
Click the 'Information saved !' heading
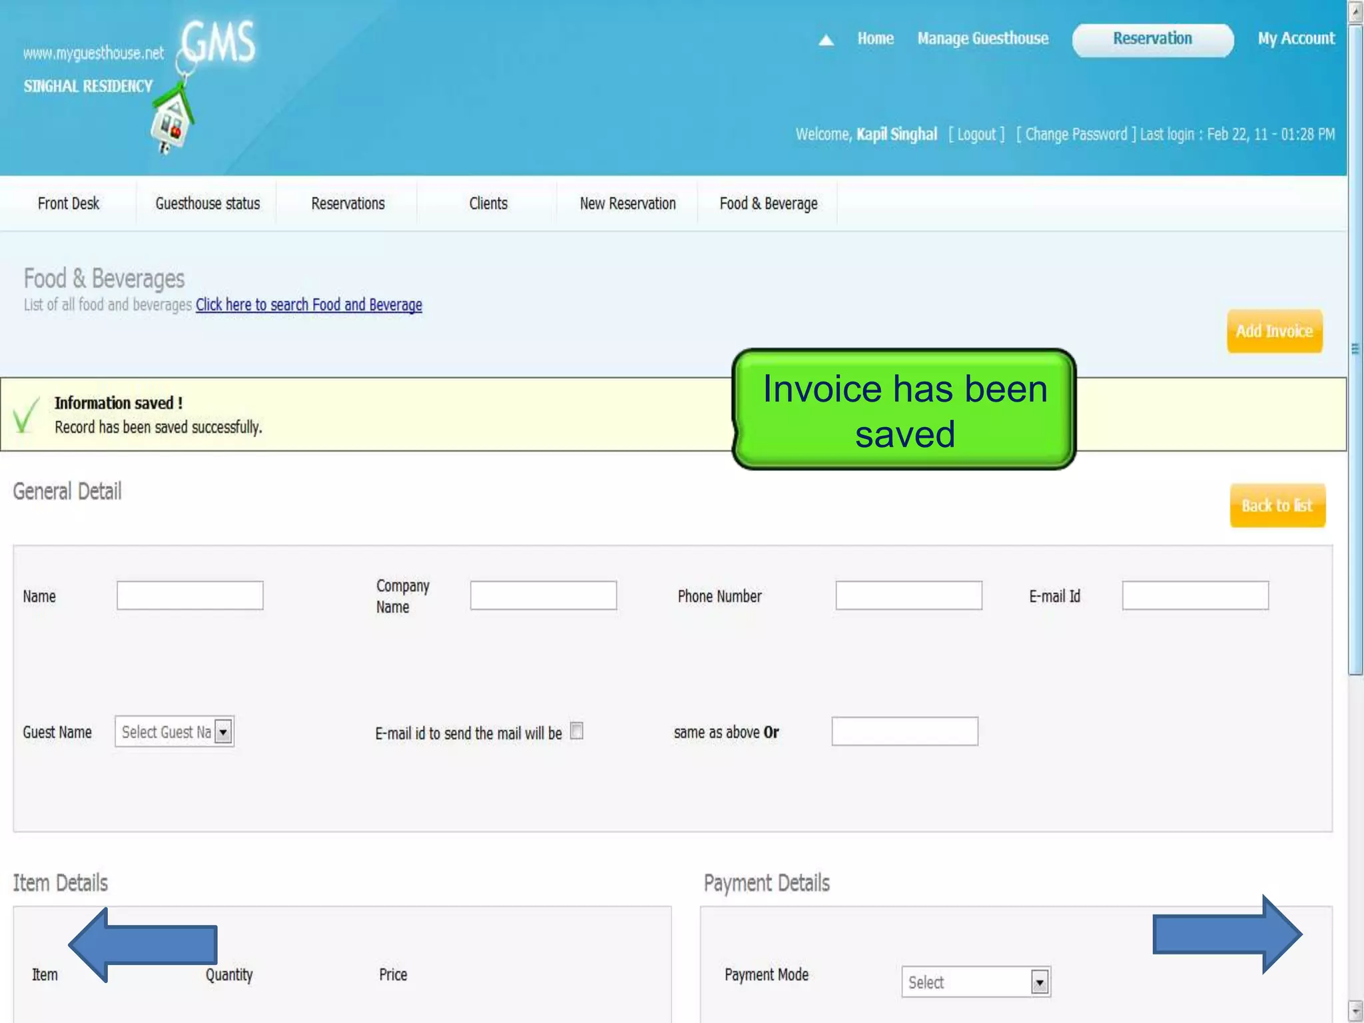pyautogui.click(x=119, y=403)
